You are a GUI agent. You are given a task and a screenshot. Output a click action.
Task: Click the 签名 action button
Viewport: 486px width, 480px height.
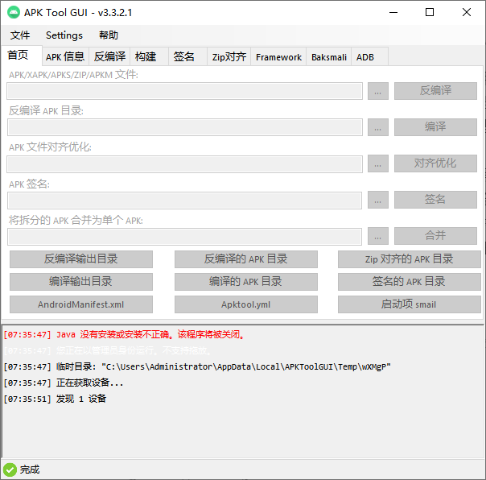coord(435,200)
